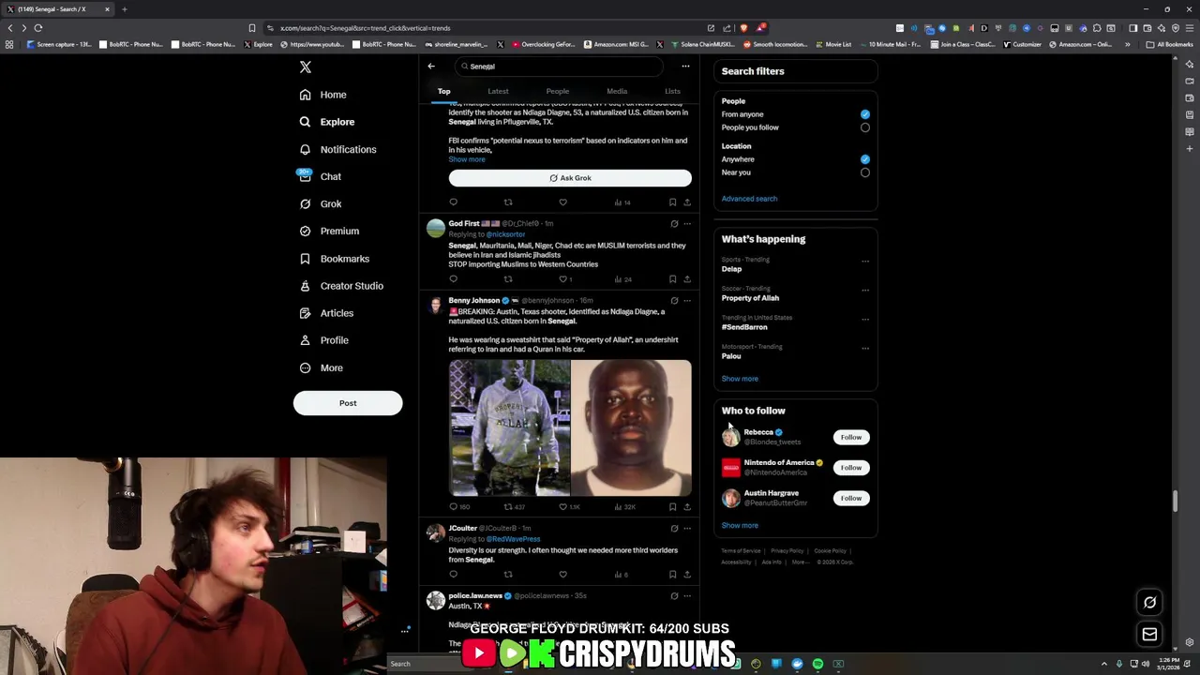The width and height of the screenshot is (1200, 675).
Task: Repost the God First post
Action: 508,279
